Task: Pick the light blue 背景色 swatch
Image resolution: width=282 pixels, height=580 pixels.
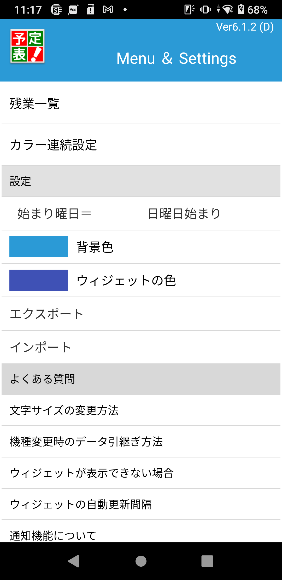Action: (39, 247)
